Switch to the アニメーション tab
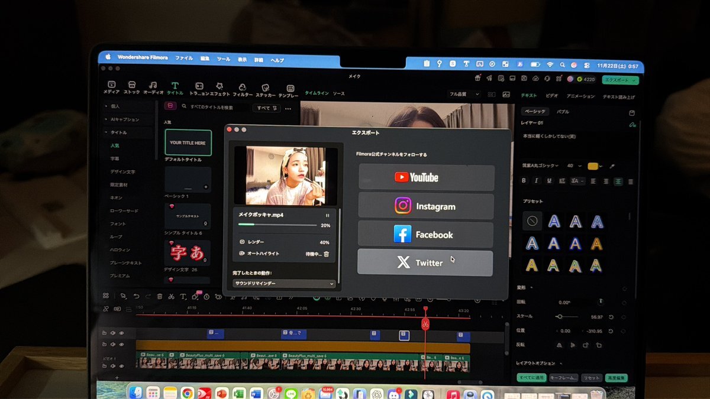The height and width of the screenshot is (399, 710). 580,96
